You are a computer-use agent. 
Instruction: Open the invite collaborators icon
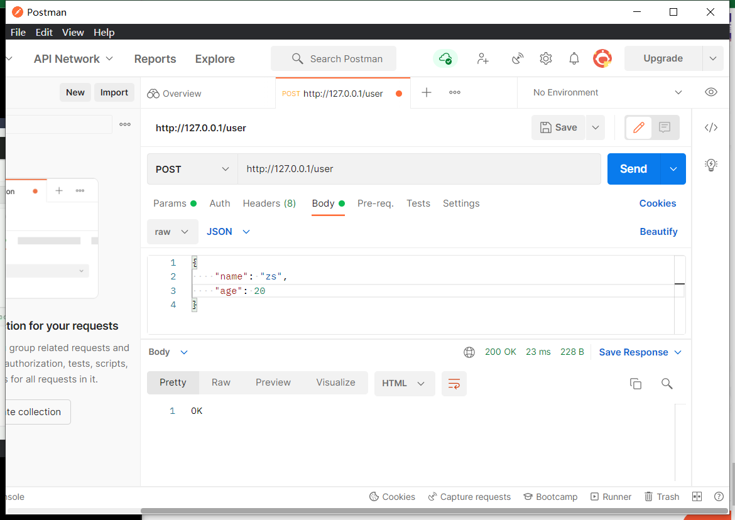[x=483, y=58]
